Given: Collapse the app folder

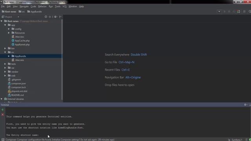Looking at the screenshot, I should (5, 25).
